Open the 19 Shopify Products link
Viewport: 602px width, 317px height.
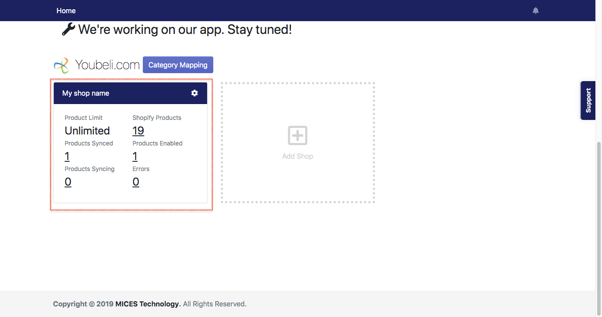138,131
